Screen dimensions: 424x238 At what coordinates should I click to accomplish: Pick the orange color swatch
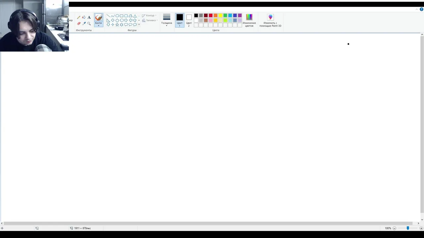click(215, 16)
